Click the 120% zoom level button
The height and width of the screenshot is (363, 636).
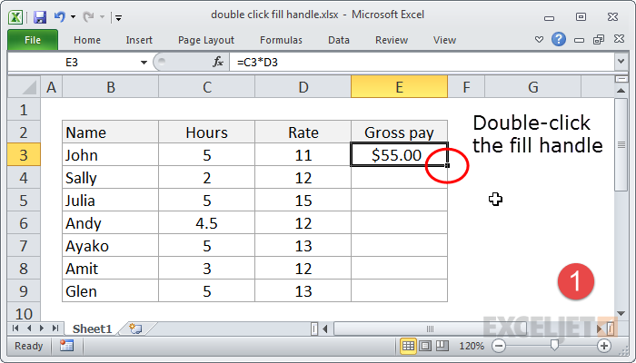(472, 346)
